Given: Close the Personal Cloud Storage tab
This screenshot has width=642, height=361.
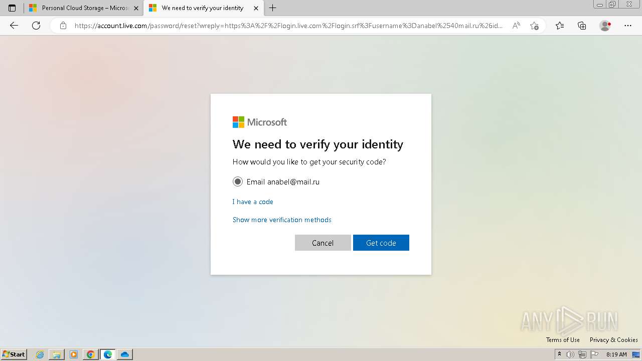Looking at the screenshot, I should [136, 8].
